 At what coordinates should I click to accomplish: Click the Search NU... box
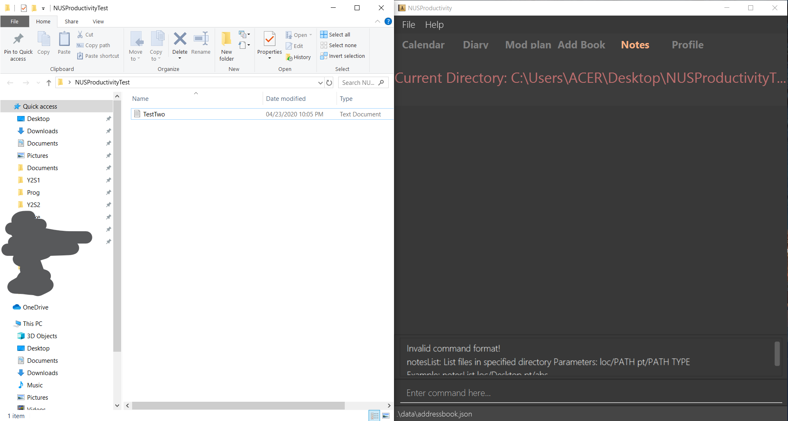(363, 82)
